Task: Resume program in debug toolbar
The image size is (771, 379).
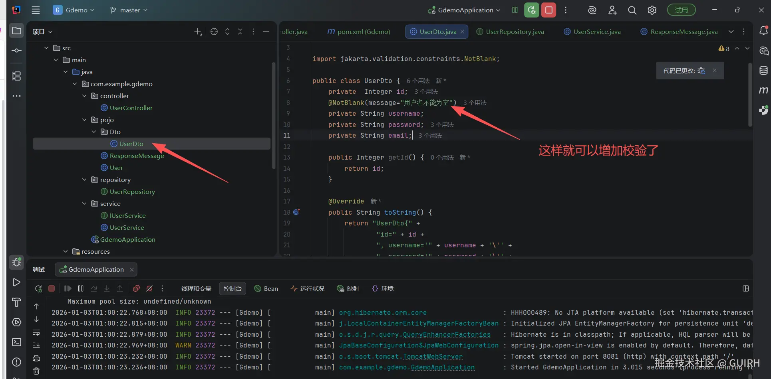Action: point(68,288)
